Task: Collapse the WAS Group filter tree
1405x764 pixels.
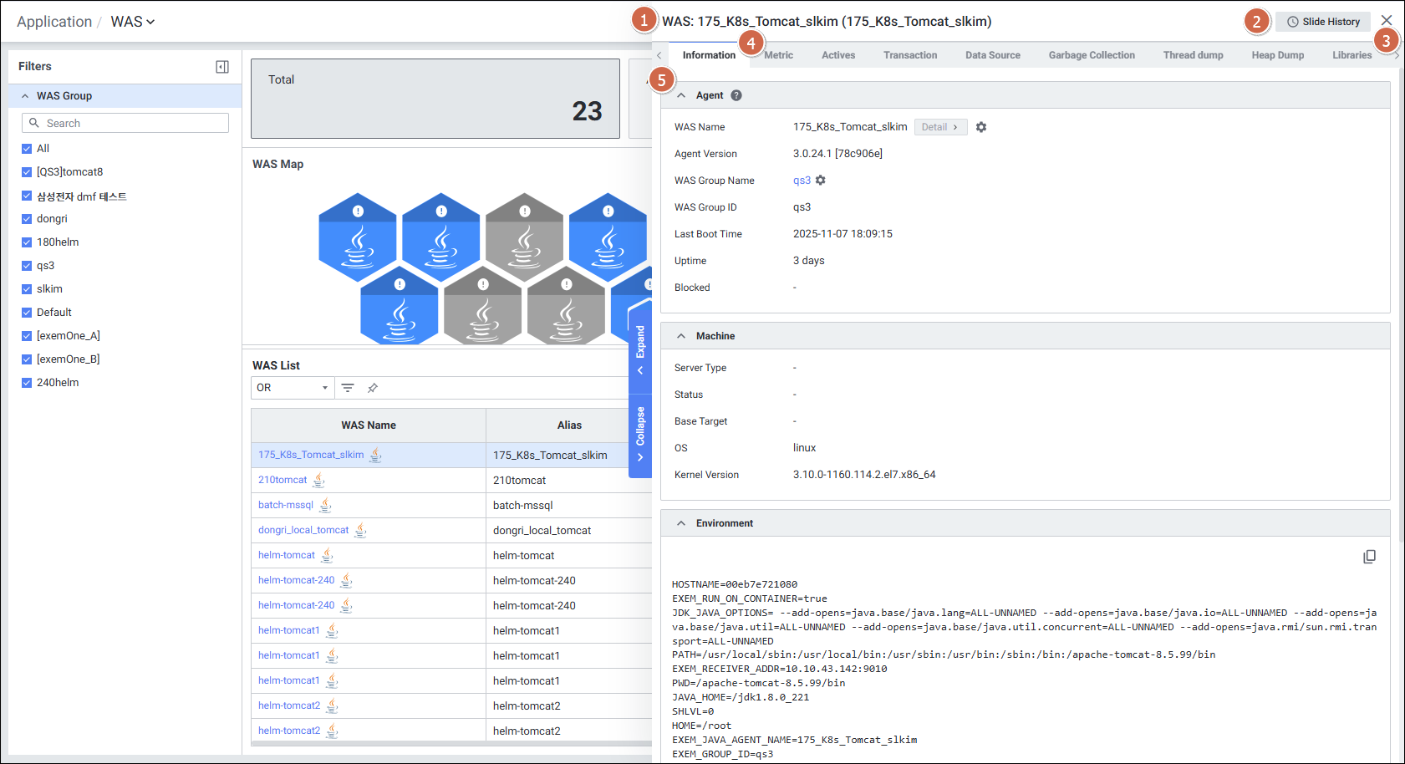Action: click(x=25, y=96)
